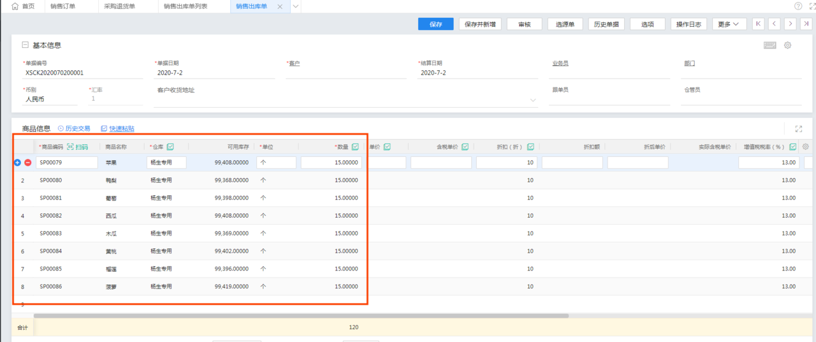Select the cell SP00085
Screen dimensions: 816x342
pyautogui.click(x=51, y=269)
